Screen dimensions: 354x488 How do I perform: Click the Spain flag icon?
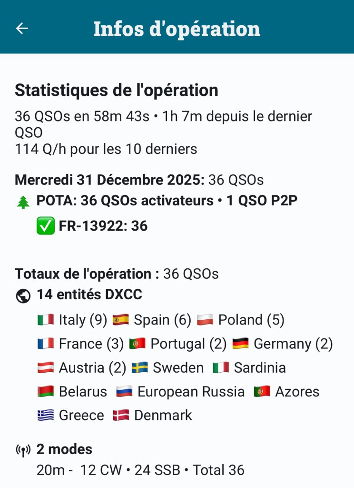pos(121,320)
